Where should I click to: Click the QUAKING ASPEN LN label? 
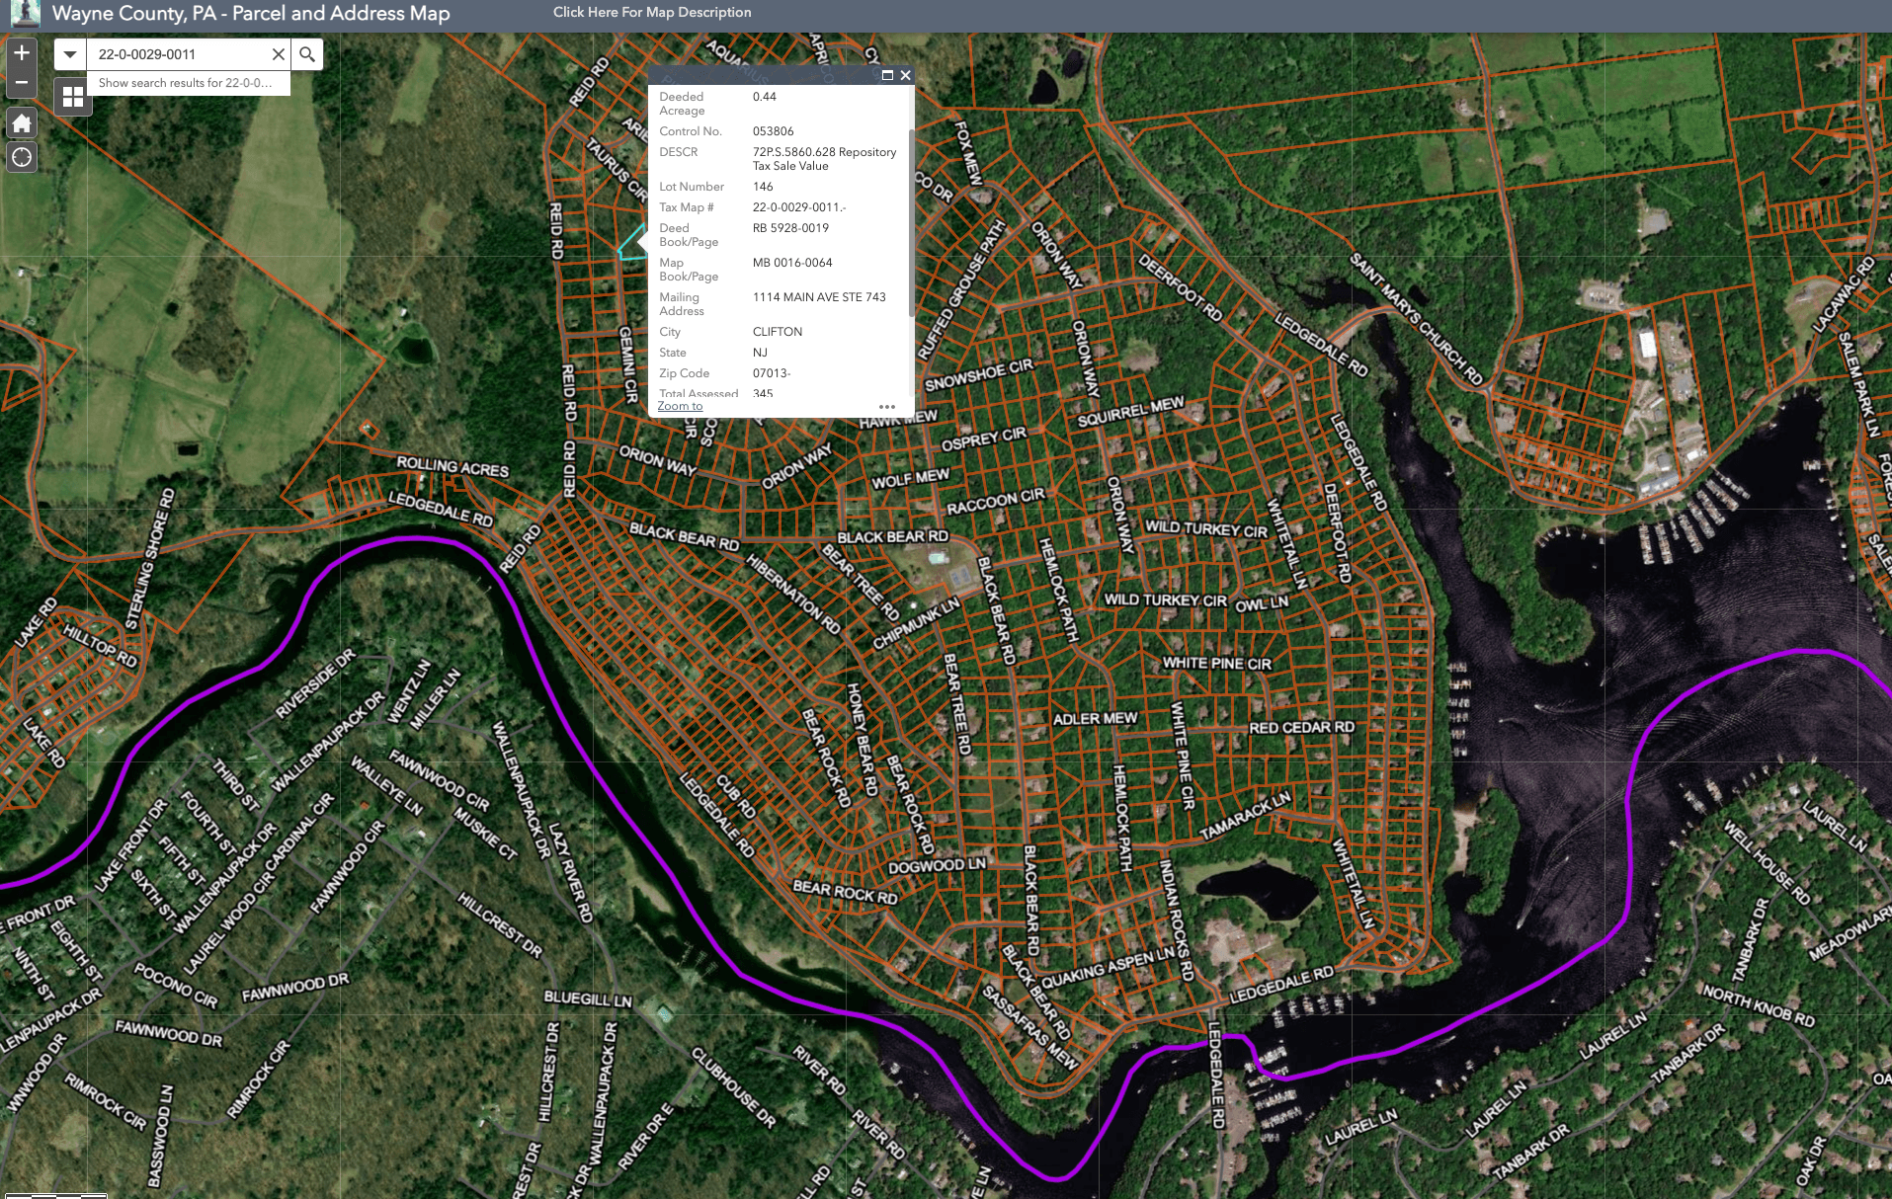[x=1108, y=969]
